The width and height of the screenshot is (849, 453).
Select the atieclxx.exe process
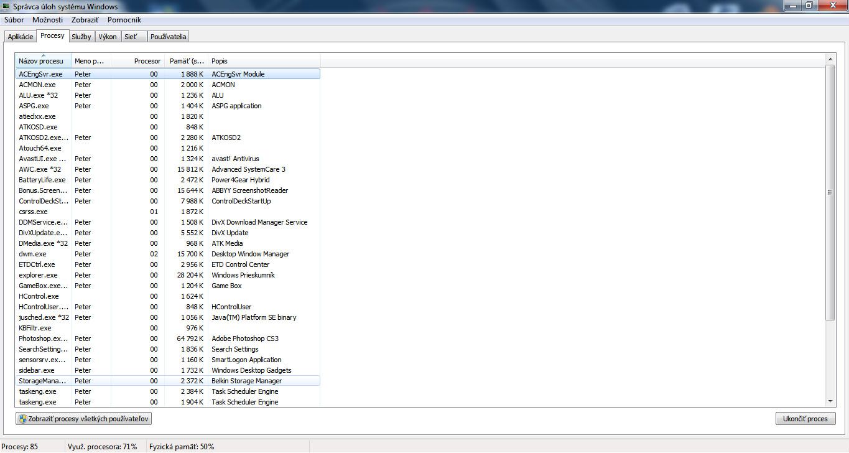pos(168,116)
